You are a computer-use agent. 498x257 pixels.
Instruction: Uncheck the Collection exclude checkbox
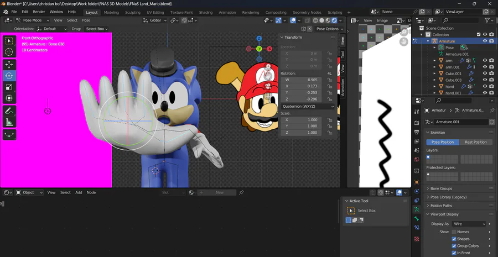[x=479, y=35]
